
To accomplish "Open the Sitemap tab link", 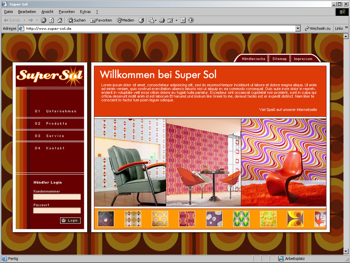I will click(x=279, y=59).
